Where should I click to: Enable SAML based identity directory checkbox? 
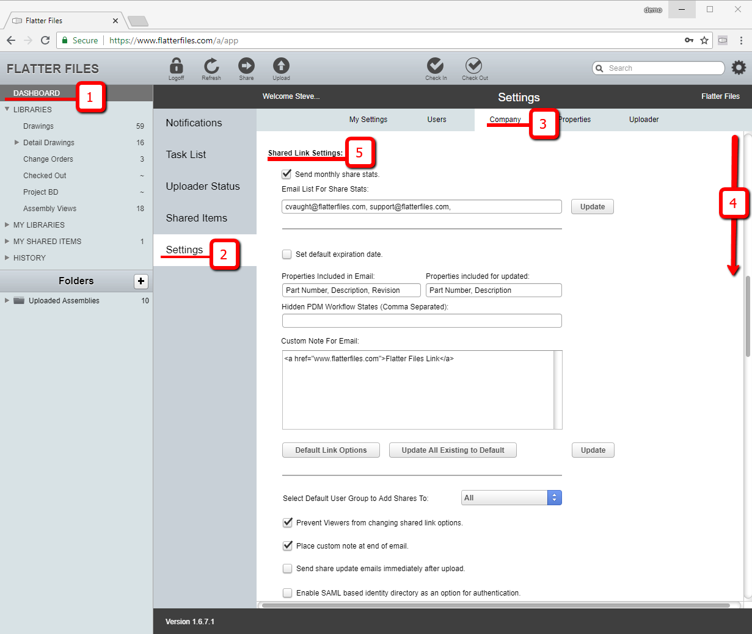tap(288, 593)
